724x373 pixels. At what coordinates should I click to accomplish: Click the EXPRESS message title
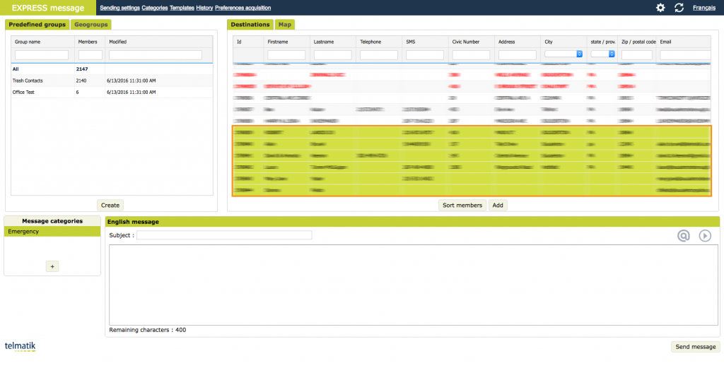[48, 8]
